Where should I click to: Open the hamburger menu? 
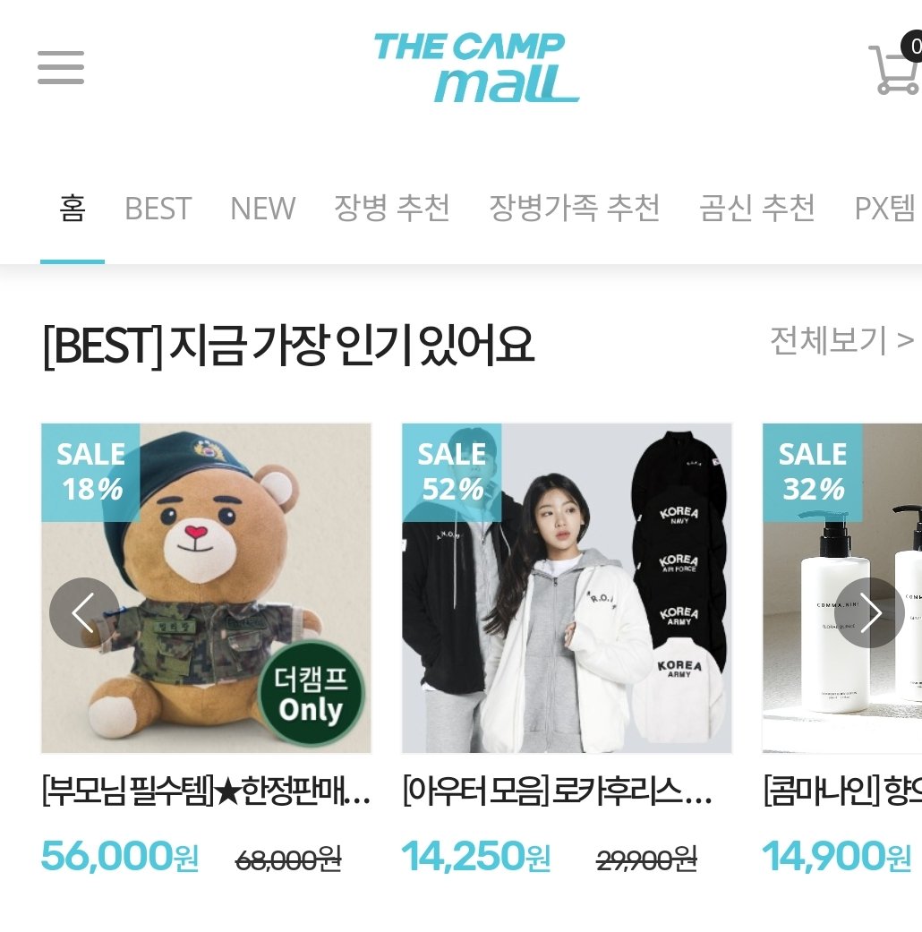pos(61,67)
